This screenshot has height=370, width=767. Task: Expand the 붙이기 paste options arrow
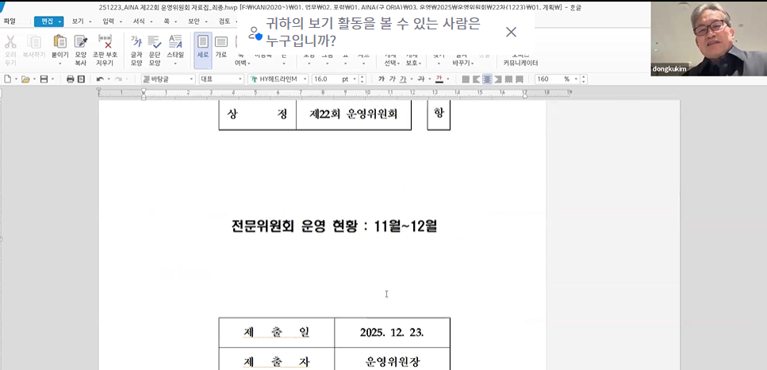click(x=60, y=64)
